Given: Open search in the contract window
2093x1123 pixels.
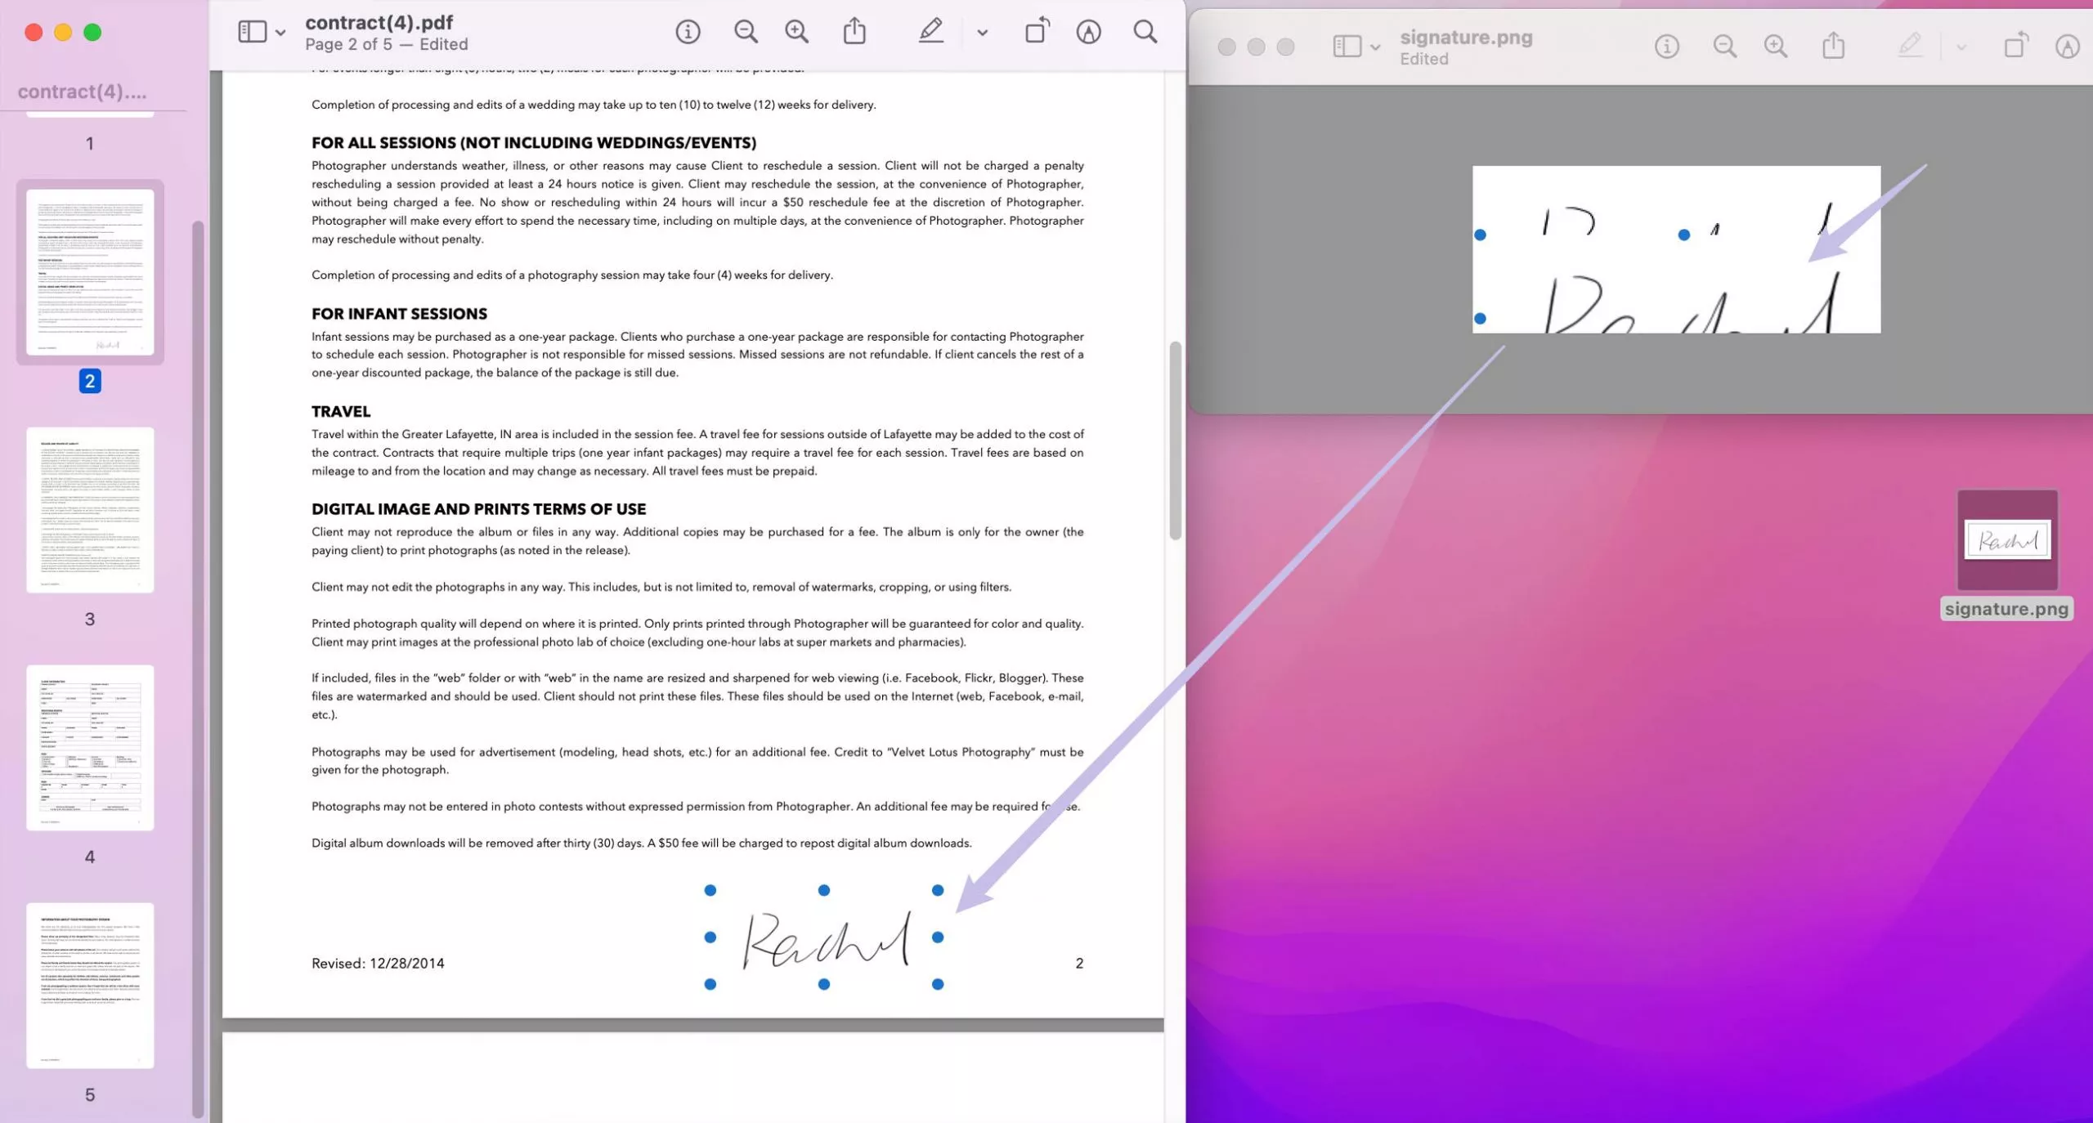Looking at the screenshot, I should 1144,31.
